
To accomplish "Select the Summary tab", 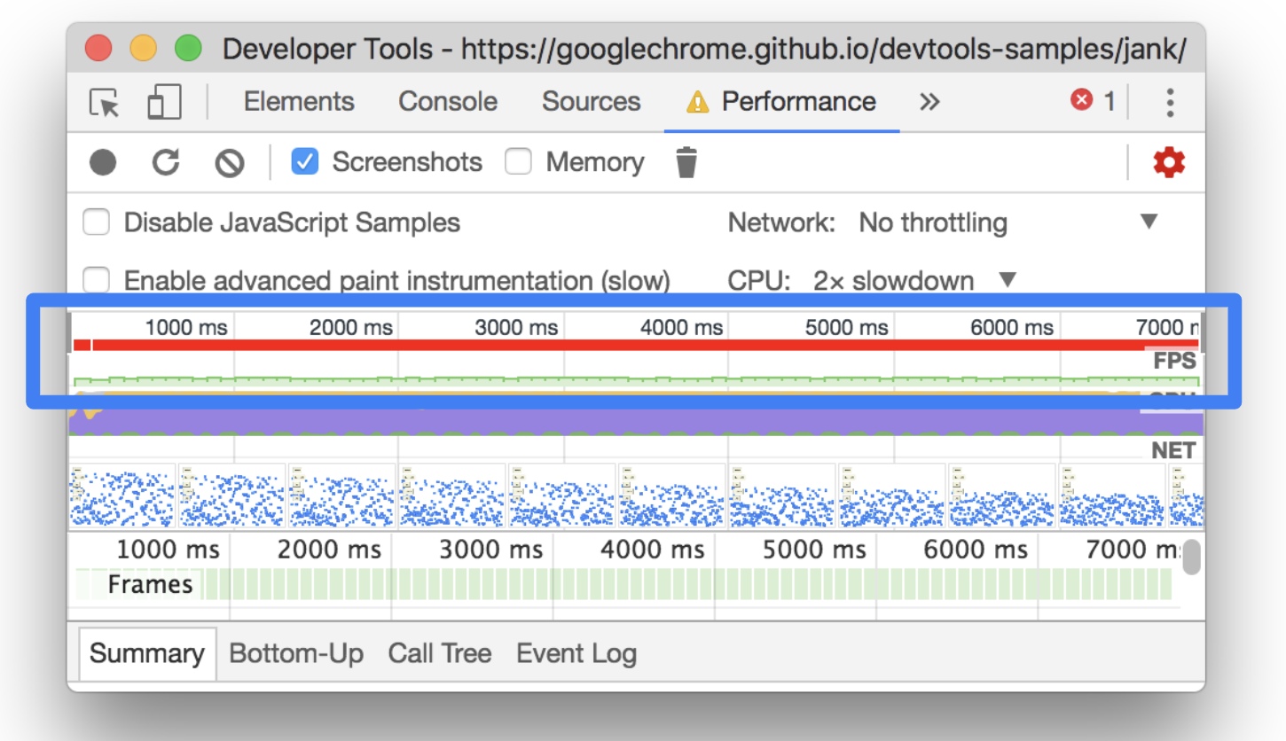I will click(x=147, y=654).
